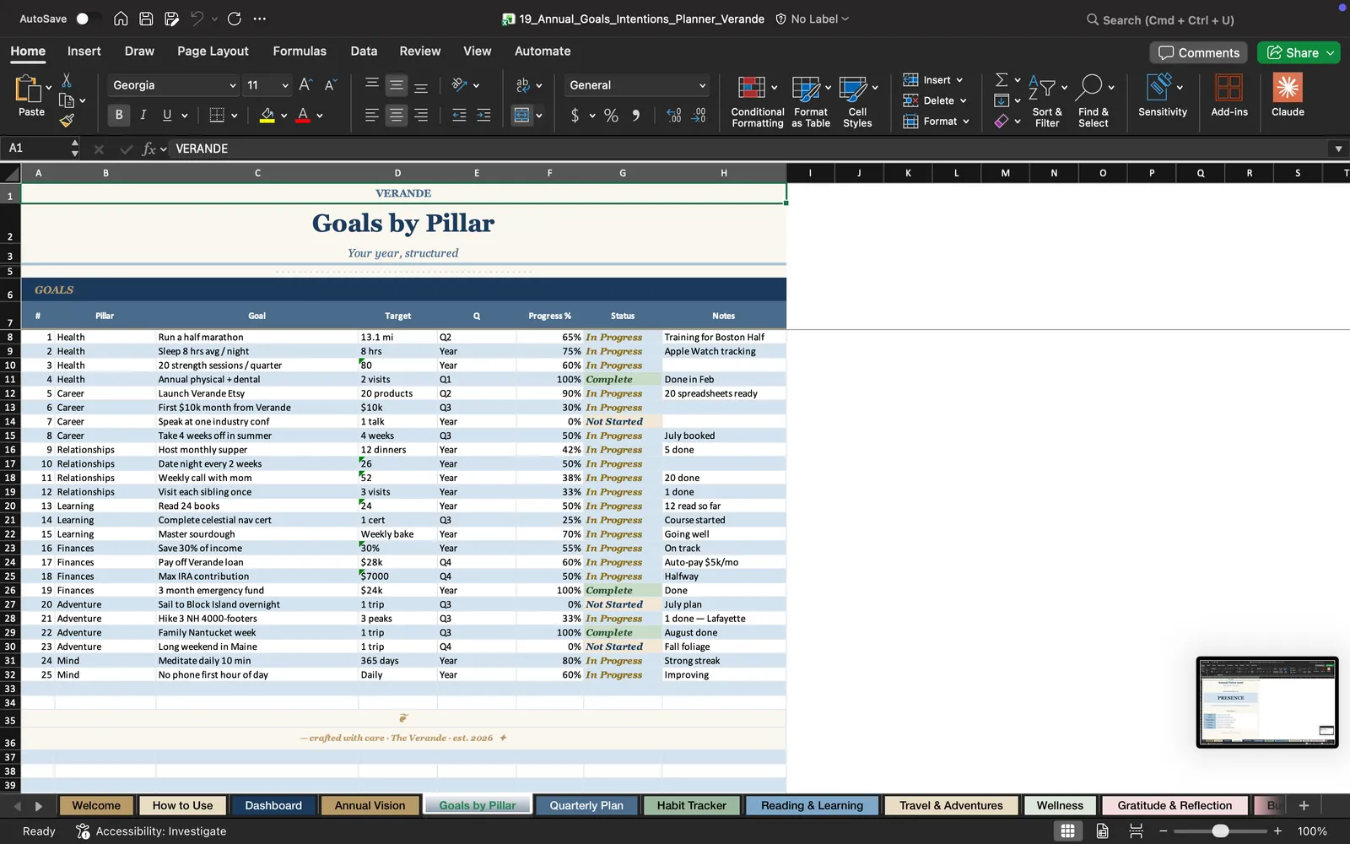The height and width of the screenshot is (844, 1350).
Task: Click the floating screenshot preview thumbnail
Action: tap(1267, 702)
